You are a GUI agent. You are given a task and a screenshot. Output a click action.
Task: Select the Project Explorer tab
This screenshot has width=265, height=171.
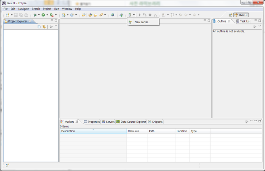pos(18,21)
